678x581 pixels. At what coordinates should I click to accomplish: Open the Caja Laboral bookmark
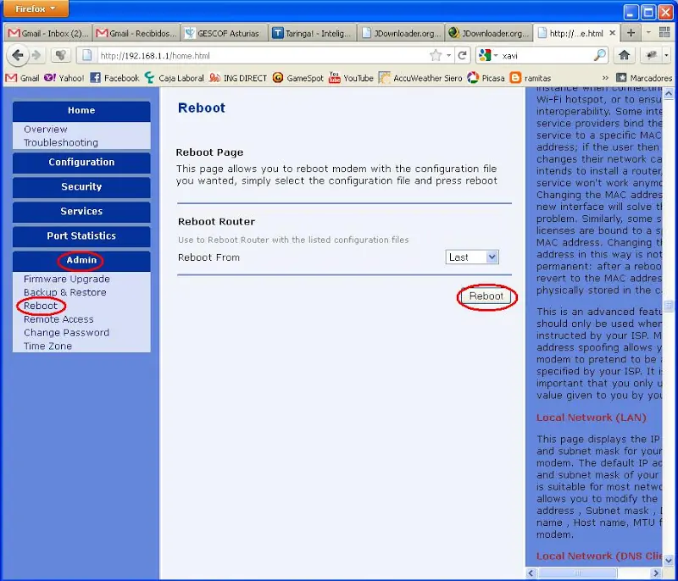click(x=175, y=78)
